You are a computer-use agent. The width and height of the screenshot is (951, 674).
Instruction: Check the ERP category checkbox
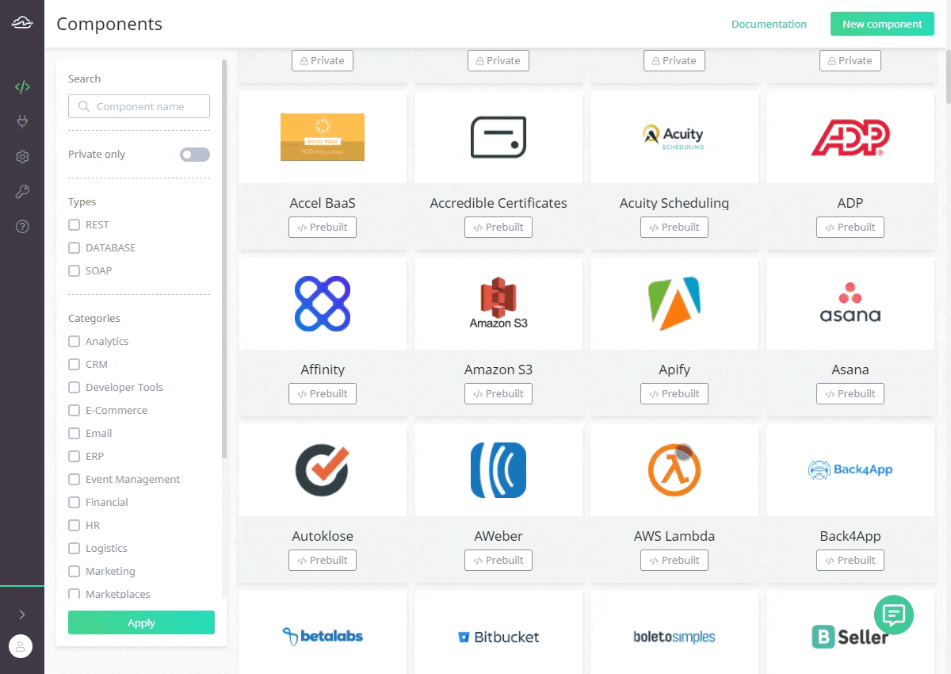74,457
